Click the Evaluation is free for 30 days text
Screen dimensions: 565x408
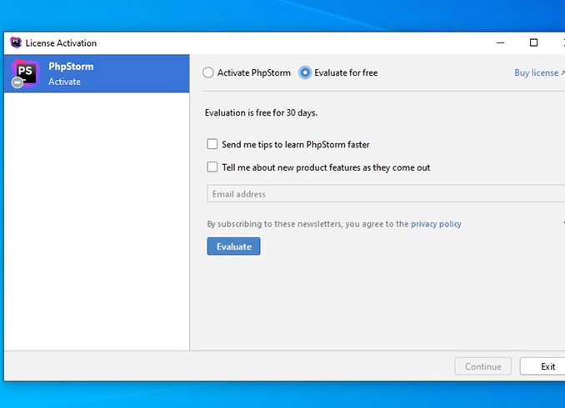point(261,112)
